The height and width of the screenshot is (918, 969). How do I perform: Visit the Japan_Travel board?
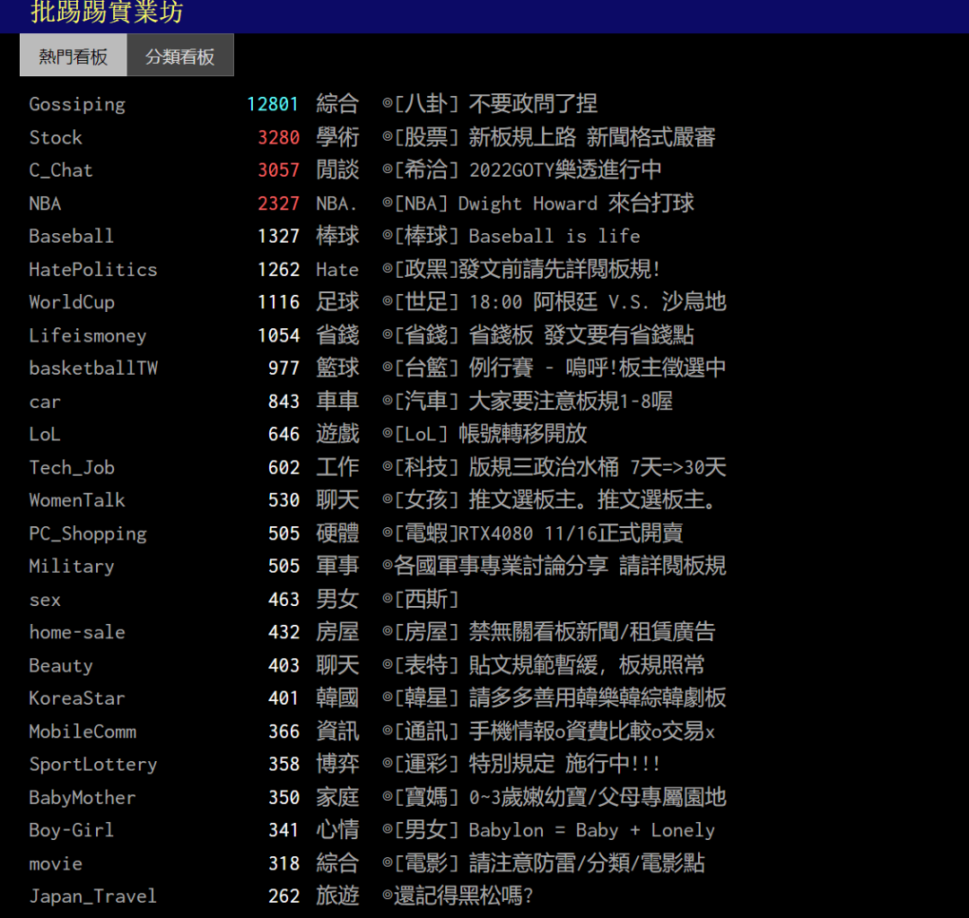pos(93,896)
